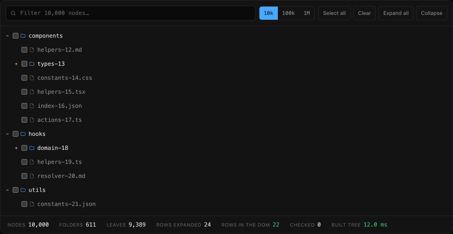The width and height of the screenshot is (453, 234).
Task: Expand the types-13 folder with plus toggle
Action: pyautogui.click(x=16, y=64)
